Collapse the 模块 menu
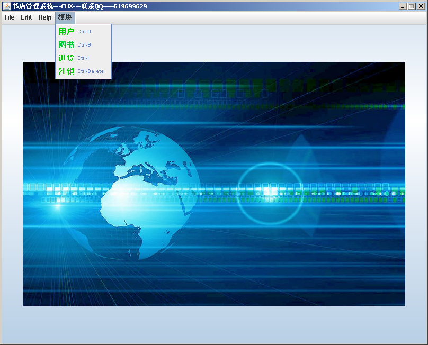Screen dimensions: 428x345 65,17
